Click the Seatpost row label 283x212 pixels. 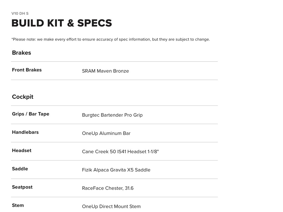22,187
